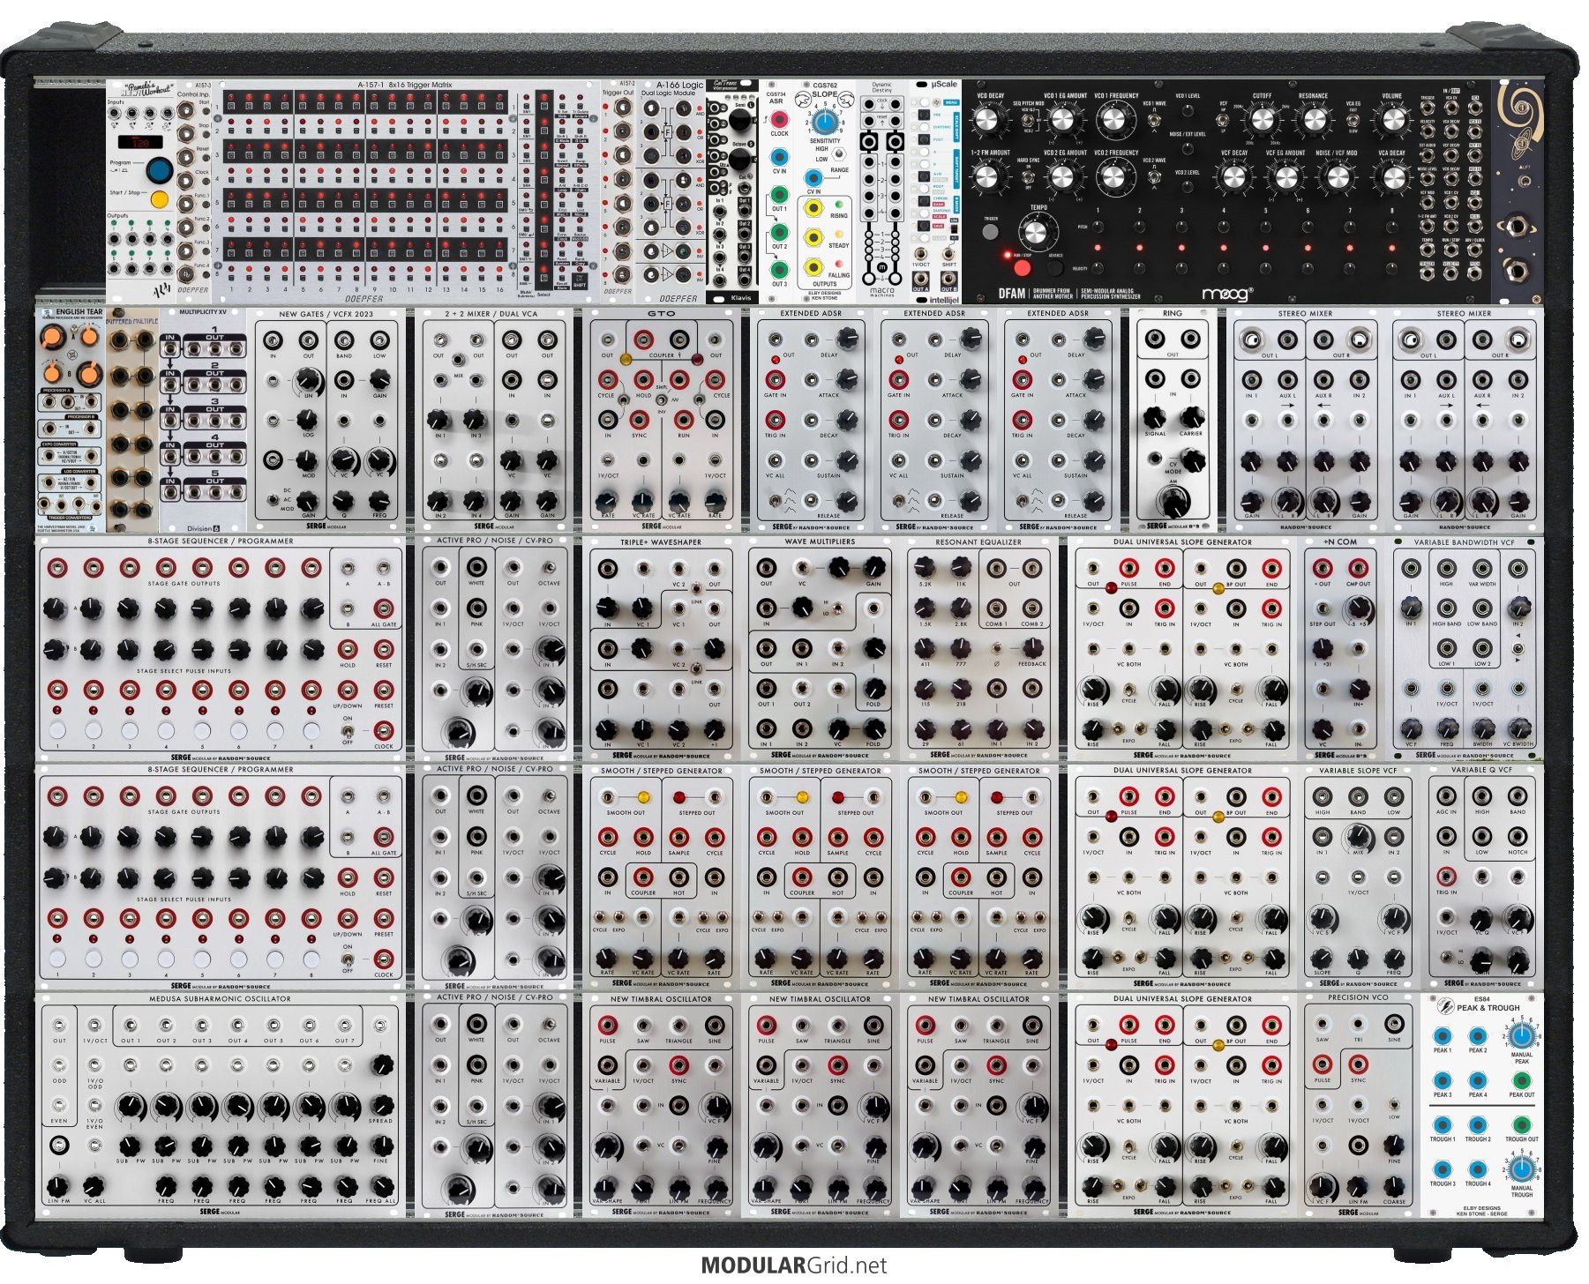The width and height of the screenshot is (1589, 1284).
Task: Click the DFAM VCO Decay knob
Action: 987,120
